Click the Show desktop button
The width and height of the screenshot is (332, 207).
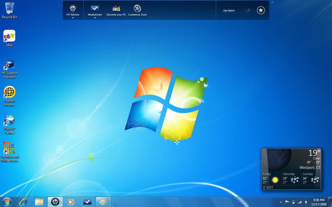click(x=330, y=202)
